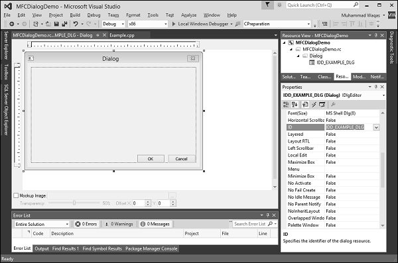Viewport: 398px width, 263px height.
Task: Click the Properties page icon in Properties toolbar
Action: click(305, 105)
